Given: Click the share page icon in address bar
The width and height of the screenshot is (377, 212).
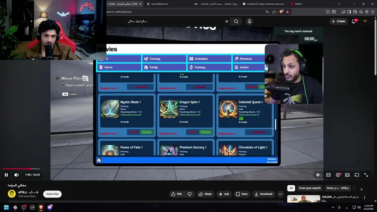Looking at the screenshot, I should (274, 12).
